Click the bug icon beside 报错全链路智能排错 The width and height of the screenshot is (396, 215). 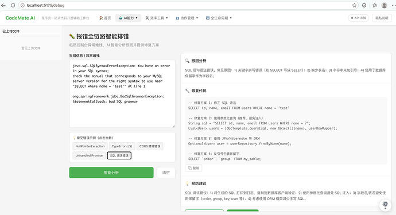click(x=72, y=36)
